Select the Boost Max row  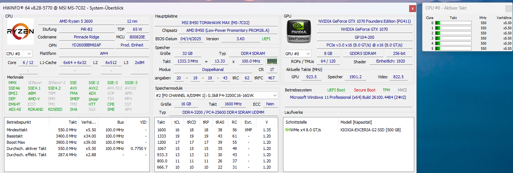pos(76,142)
